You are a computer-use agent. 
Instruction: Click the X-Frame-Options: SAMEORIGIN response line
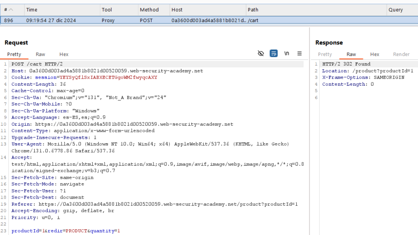(x=363, y=77)
